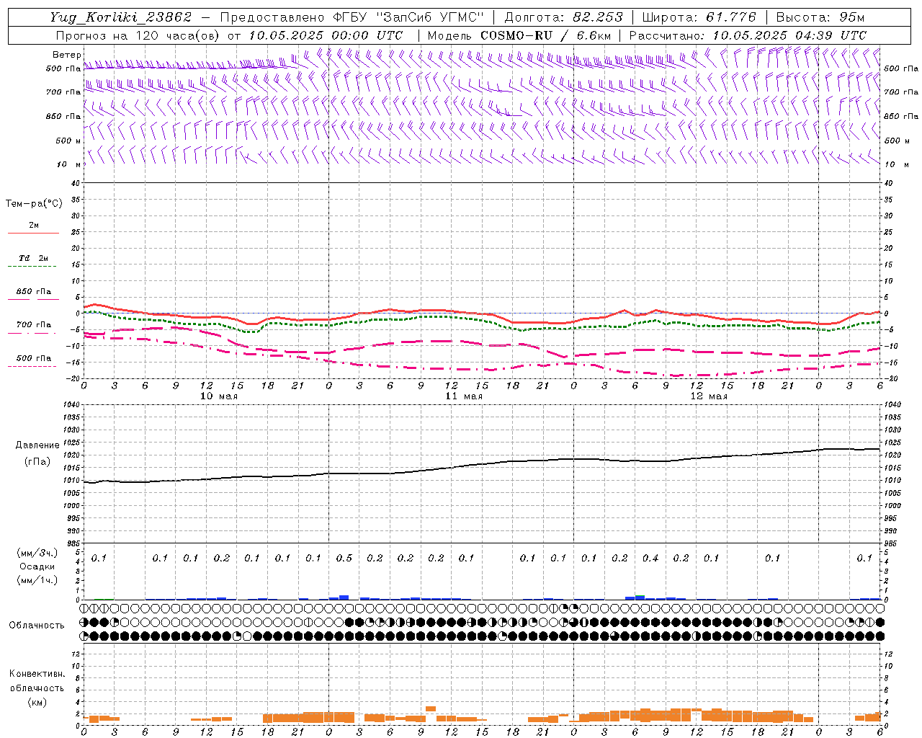922x738 pixels.
Task: Select the Конвективн. label of convective panel
Action: 37,674
